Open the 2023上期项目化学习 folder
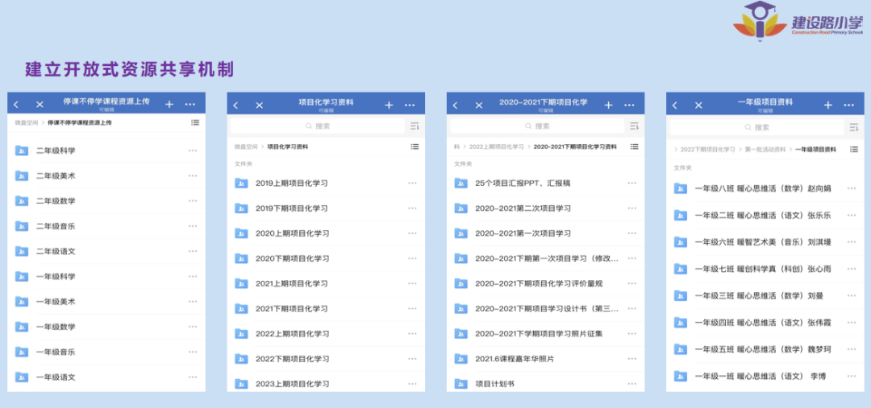Image resolution: width=871 pixels, height=408 pixels. (x=292, y=384)
